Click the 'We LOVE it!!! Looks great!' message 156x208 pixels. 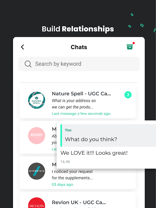click(94, 153)
